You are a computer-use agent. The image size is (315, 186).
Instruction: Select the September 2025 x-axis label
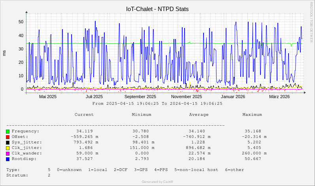pos(140,97)
